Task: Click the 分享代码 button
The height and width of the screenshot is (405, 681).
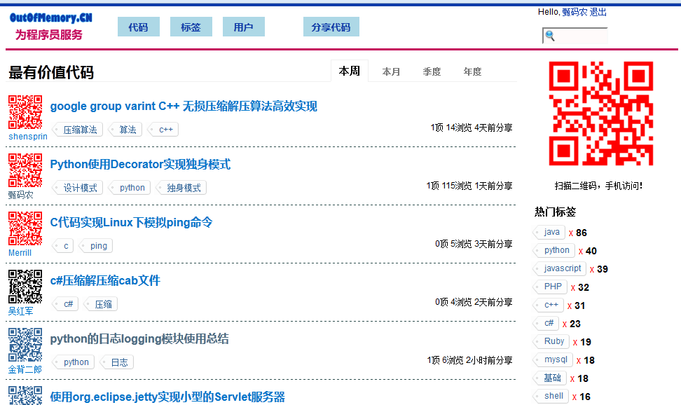Action: [x=331, y=27]
